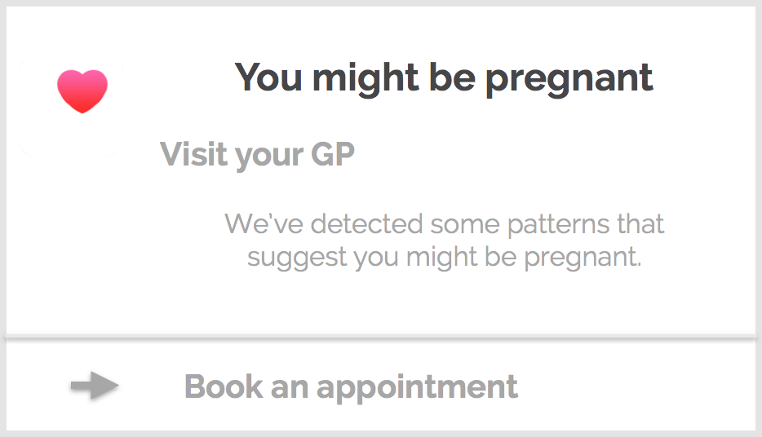Click the word "your" in Visit your GP
This screenshot has height=437, width=762.
pos(268,156)
